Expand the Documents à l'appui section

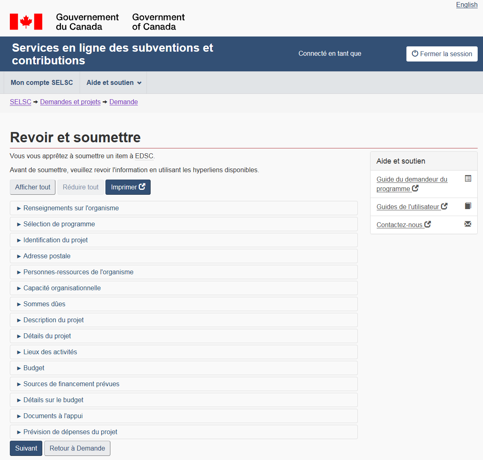(x=53, y=416)
